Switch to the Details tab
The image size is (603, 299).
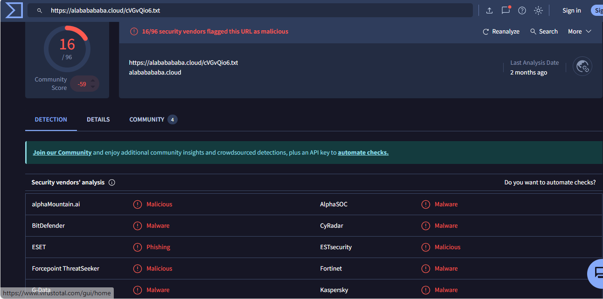[98, 120]
